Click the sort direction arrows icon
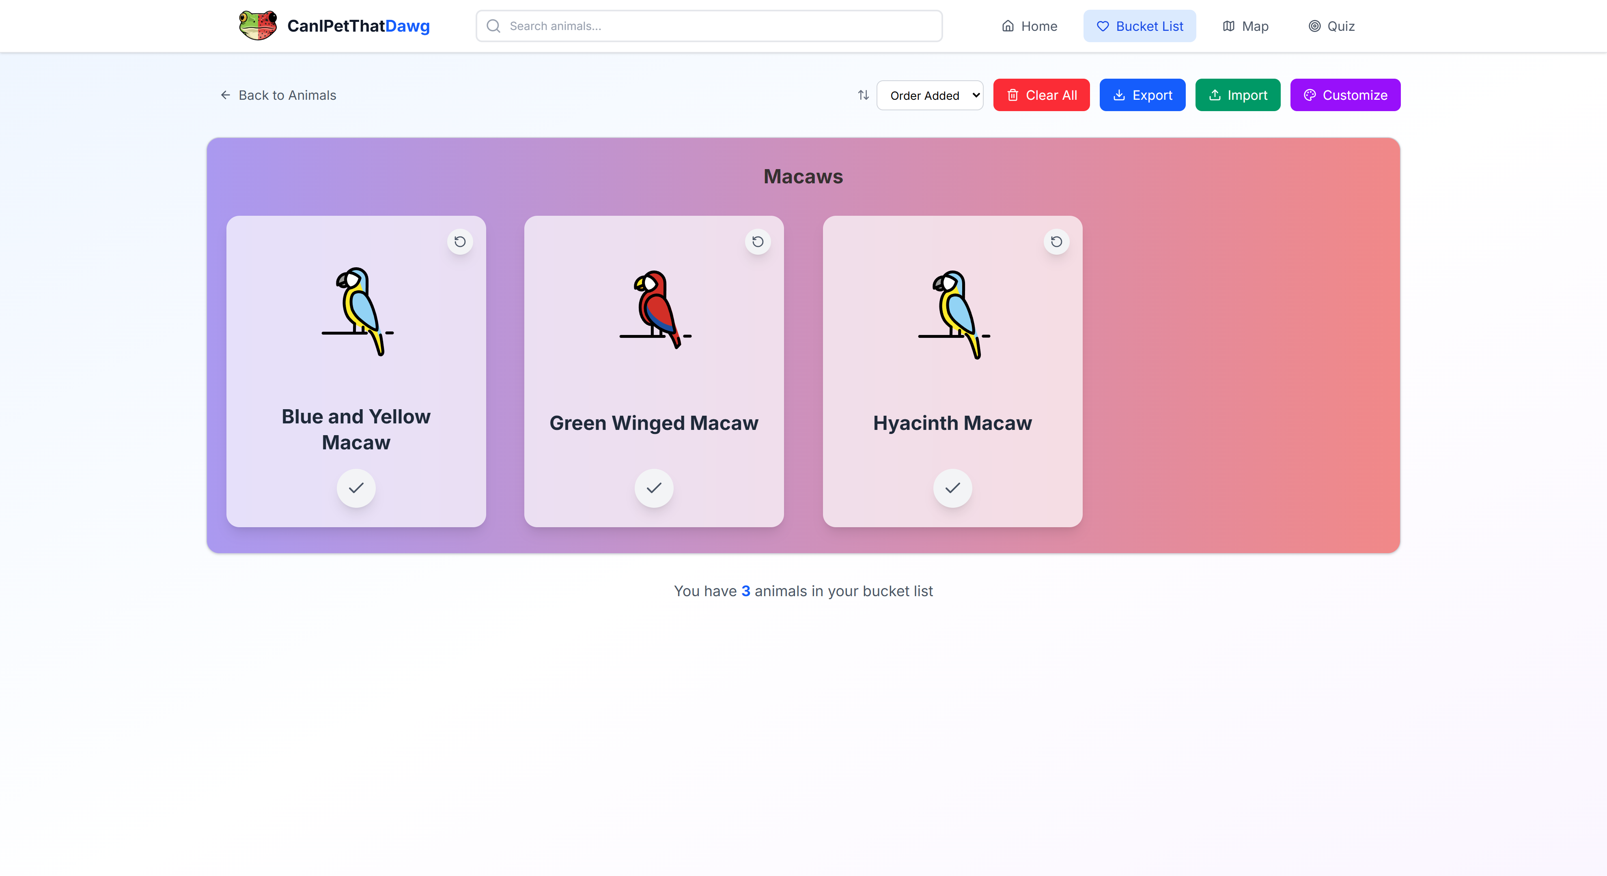1607x876 pixels. (864, 95)
